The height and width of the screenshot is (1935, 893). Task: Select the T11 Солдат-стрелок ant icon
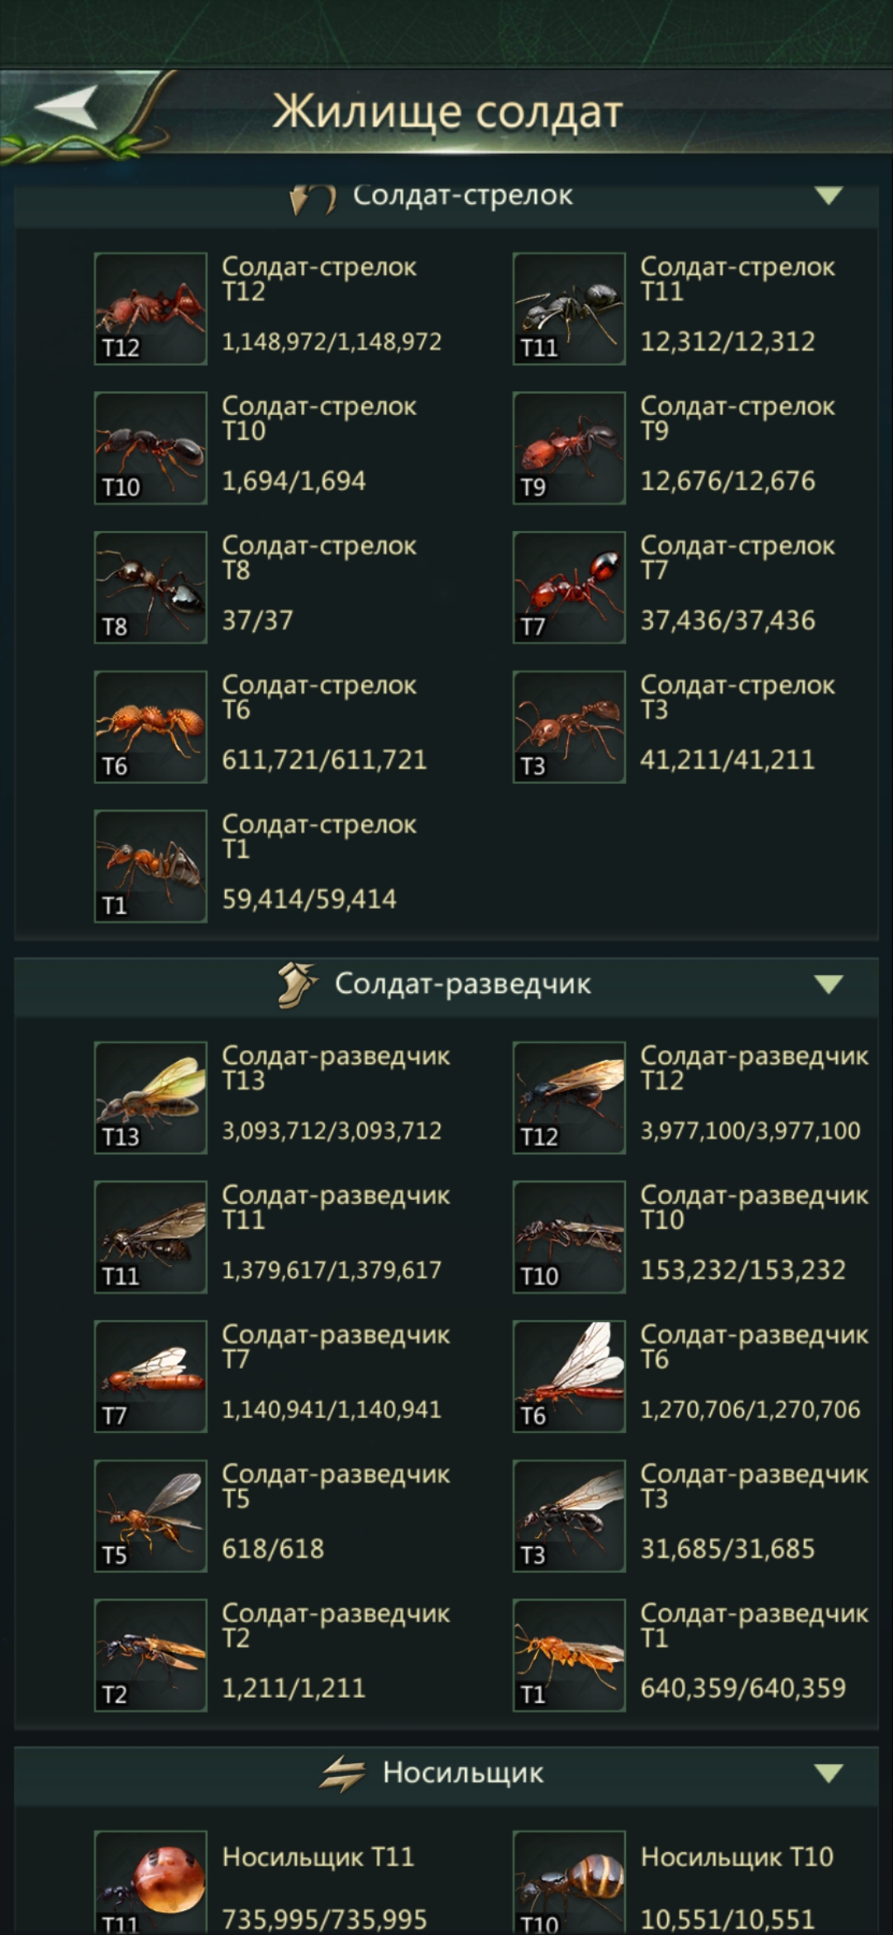pos(569,308)
